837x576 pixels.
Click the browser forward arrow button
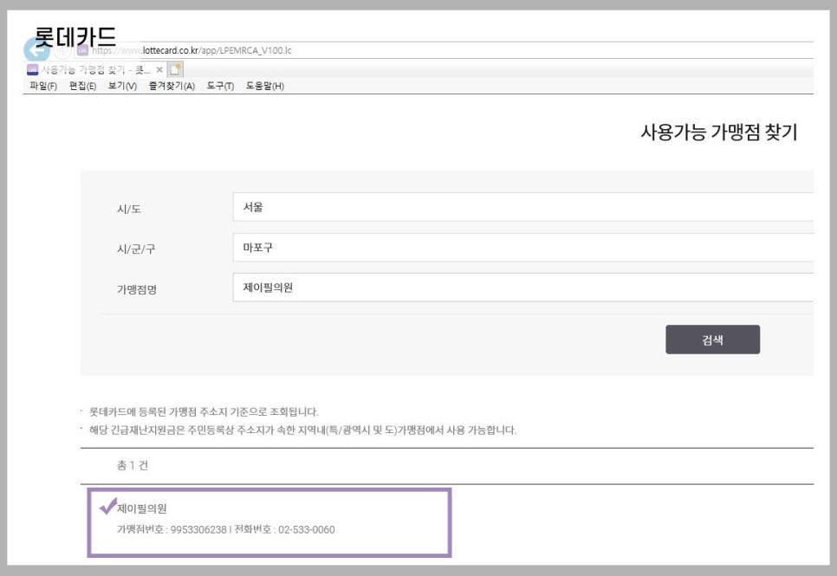coord(62,51)
